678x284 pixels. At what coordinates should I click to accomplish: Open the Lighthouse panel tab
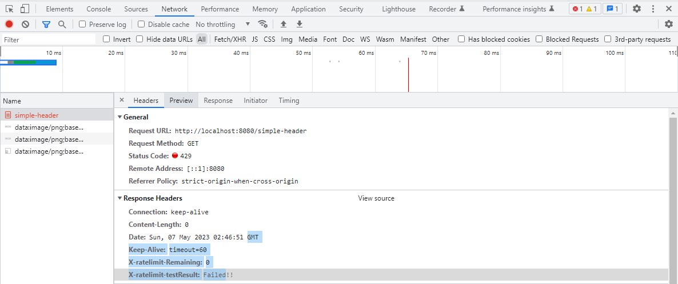click(398, 9)
